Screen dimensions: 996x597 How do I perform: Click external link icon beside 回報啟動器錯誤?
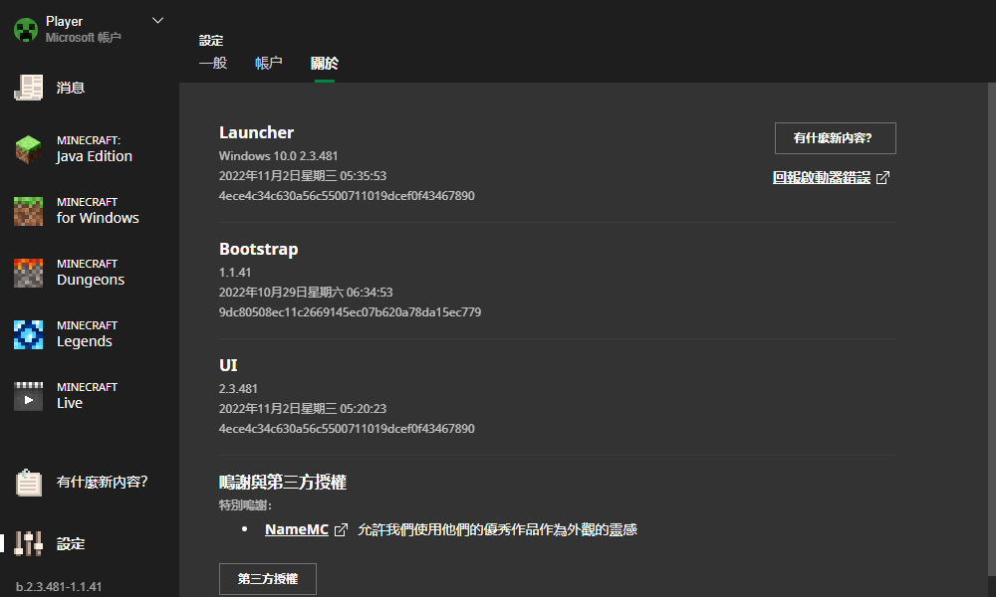[x=882, y=178]
